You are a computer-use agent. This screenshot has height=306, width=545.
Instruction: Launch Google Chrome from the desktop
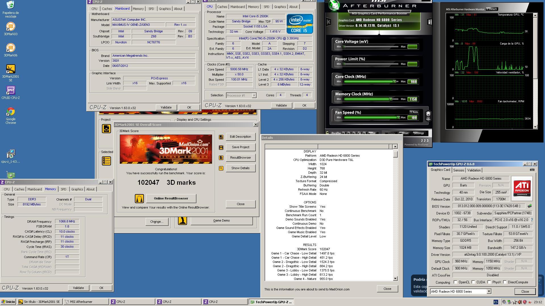[11, 116]
